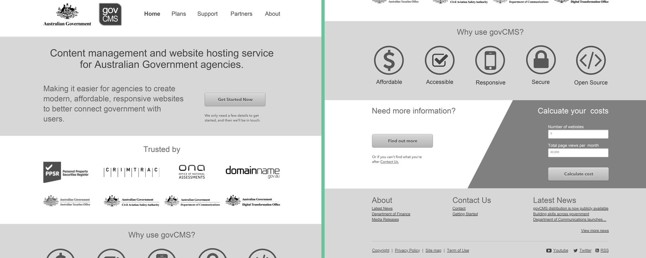
Task: Open the Department of Finance footer link
Action: 391,214
